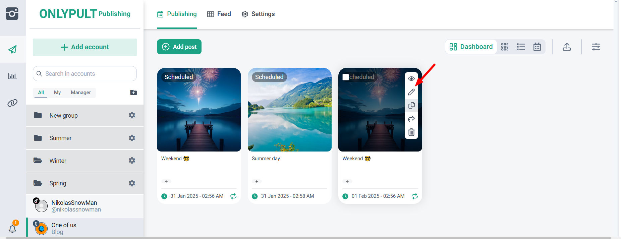Preview post with the eye icon
Viewport: 621px width, 239px height.
click(x=411, y=79)
